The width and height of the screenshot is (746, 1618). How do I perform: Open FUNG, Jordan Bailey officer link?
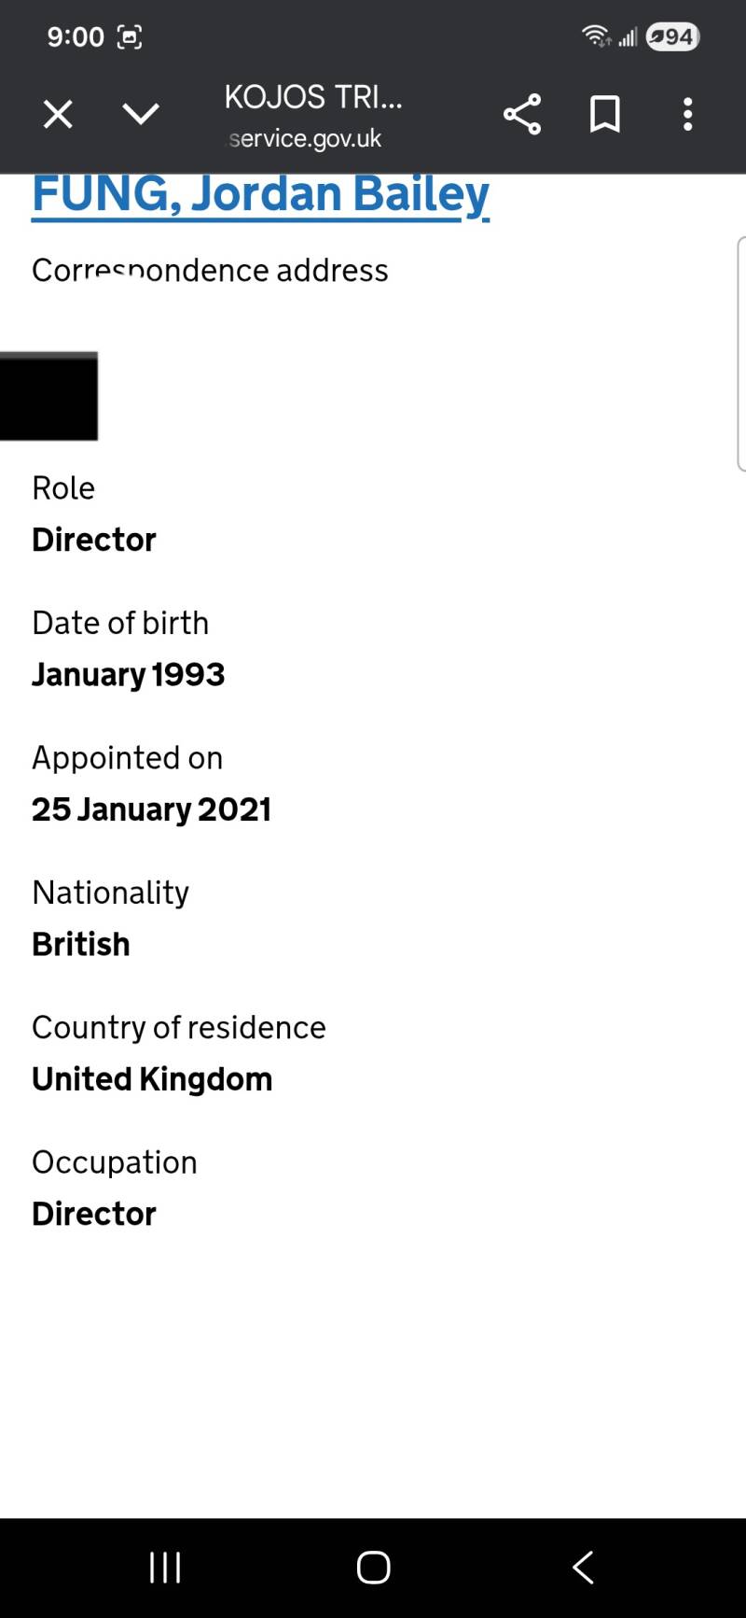point(260,194)
